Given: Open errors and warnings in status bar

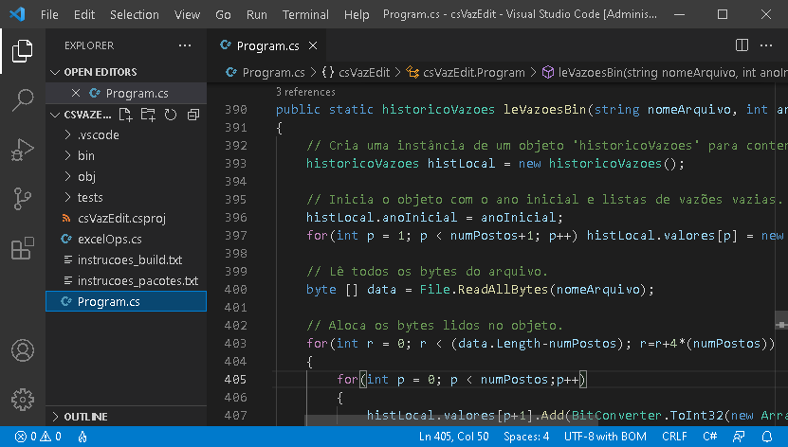Looking at the screenshot, I should (x=38, y=437).
